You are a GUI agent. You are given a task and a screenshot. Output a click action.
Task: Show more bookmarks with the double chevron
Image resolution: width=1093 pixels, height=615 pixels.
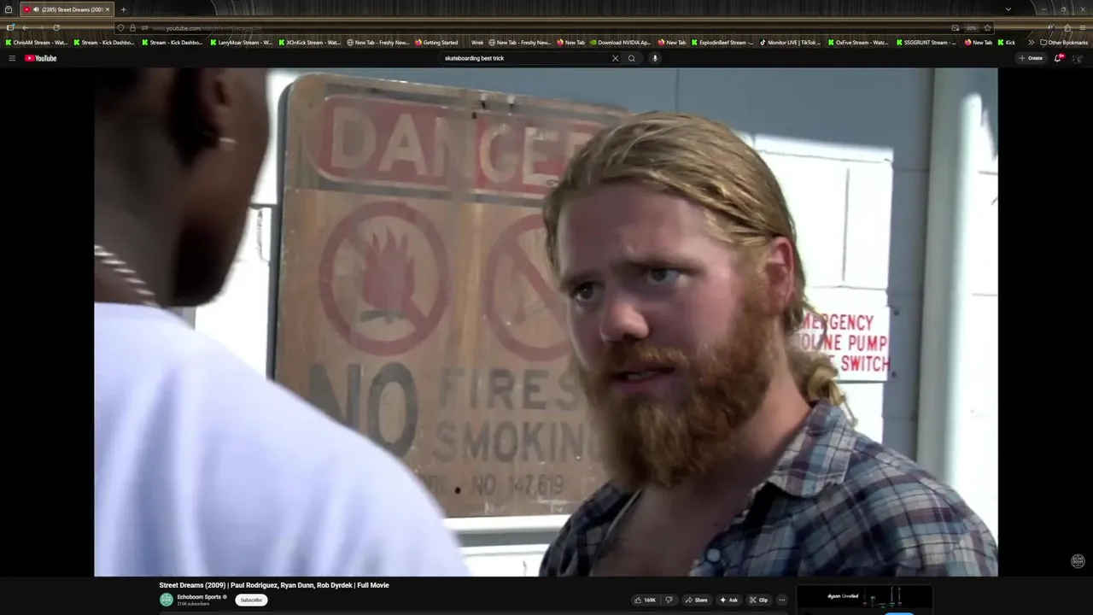pyautogui.click(x=1031, y=42)
